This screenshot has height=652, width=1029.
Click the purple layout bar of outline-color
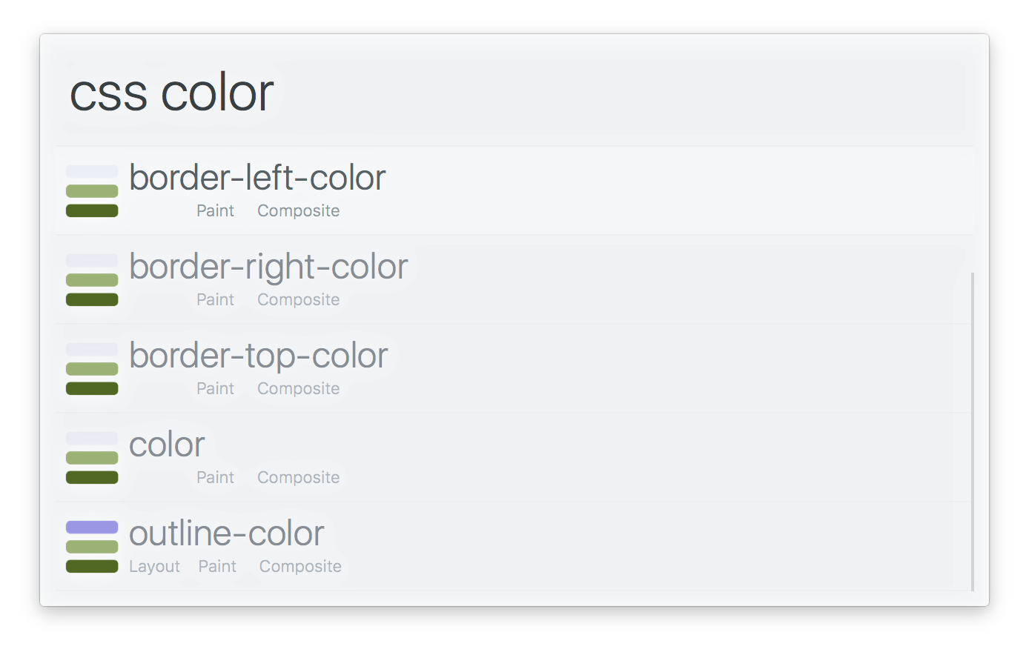(x=92, y=528)
